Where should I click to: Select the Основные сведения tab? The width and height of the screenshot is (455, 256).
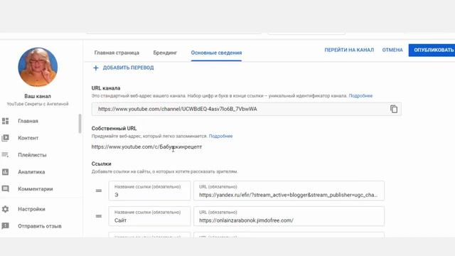[x=216, y=53]
